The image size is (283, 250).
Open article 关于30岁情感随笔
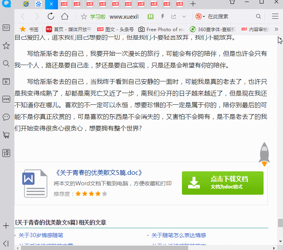point(41,235)
